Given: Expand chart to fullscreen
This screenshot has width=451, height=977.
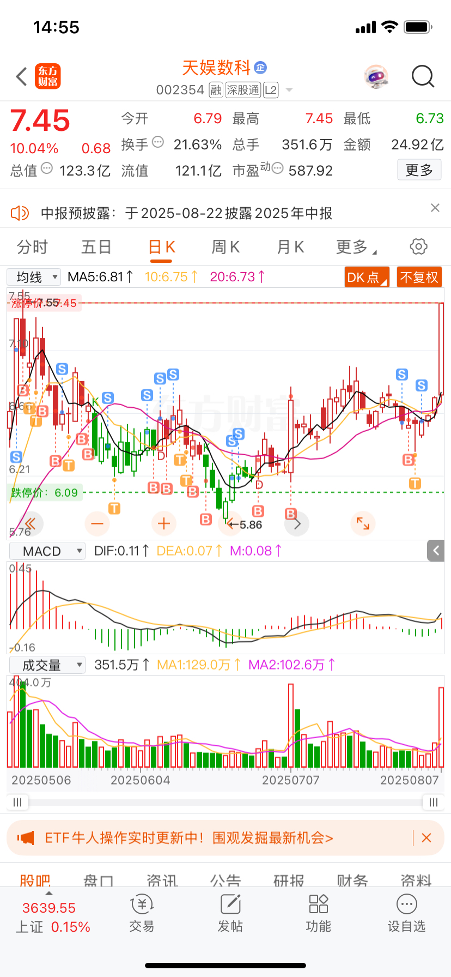Looking at the screenshot, I should coord(363,524).
